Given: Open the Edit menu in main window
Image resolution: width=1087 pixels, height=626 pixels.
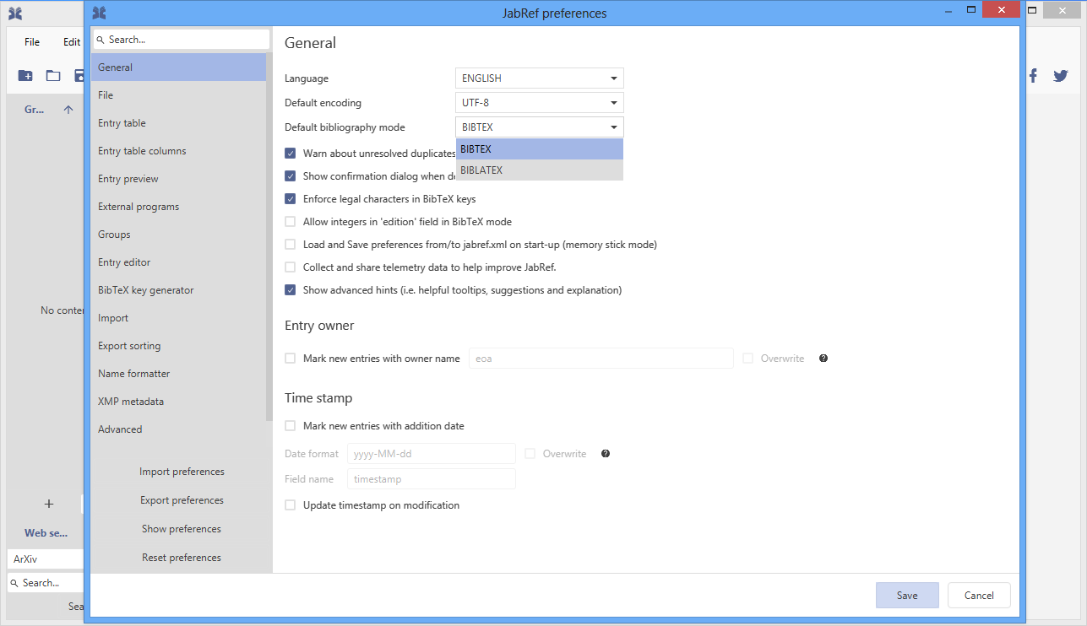Looking at the screenshot, I should tap(72, 42).
